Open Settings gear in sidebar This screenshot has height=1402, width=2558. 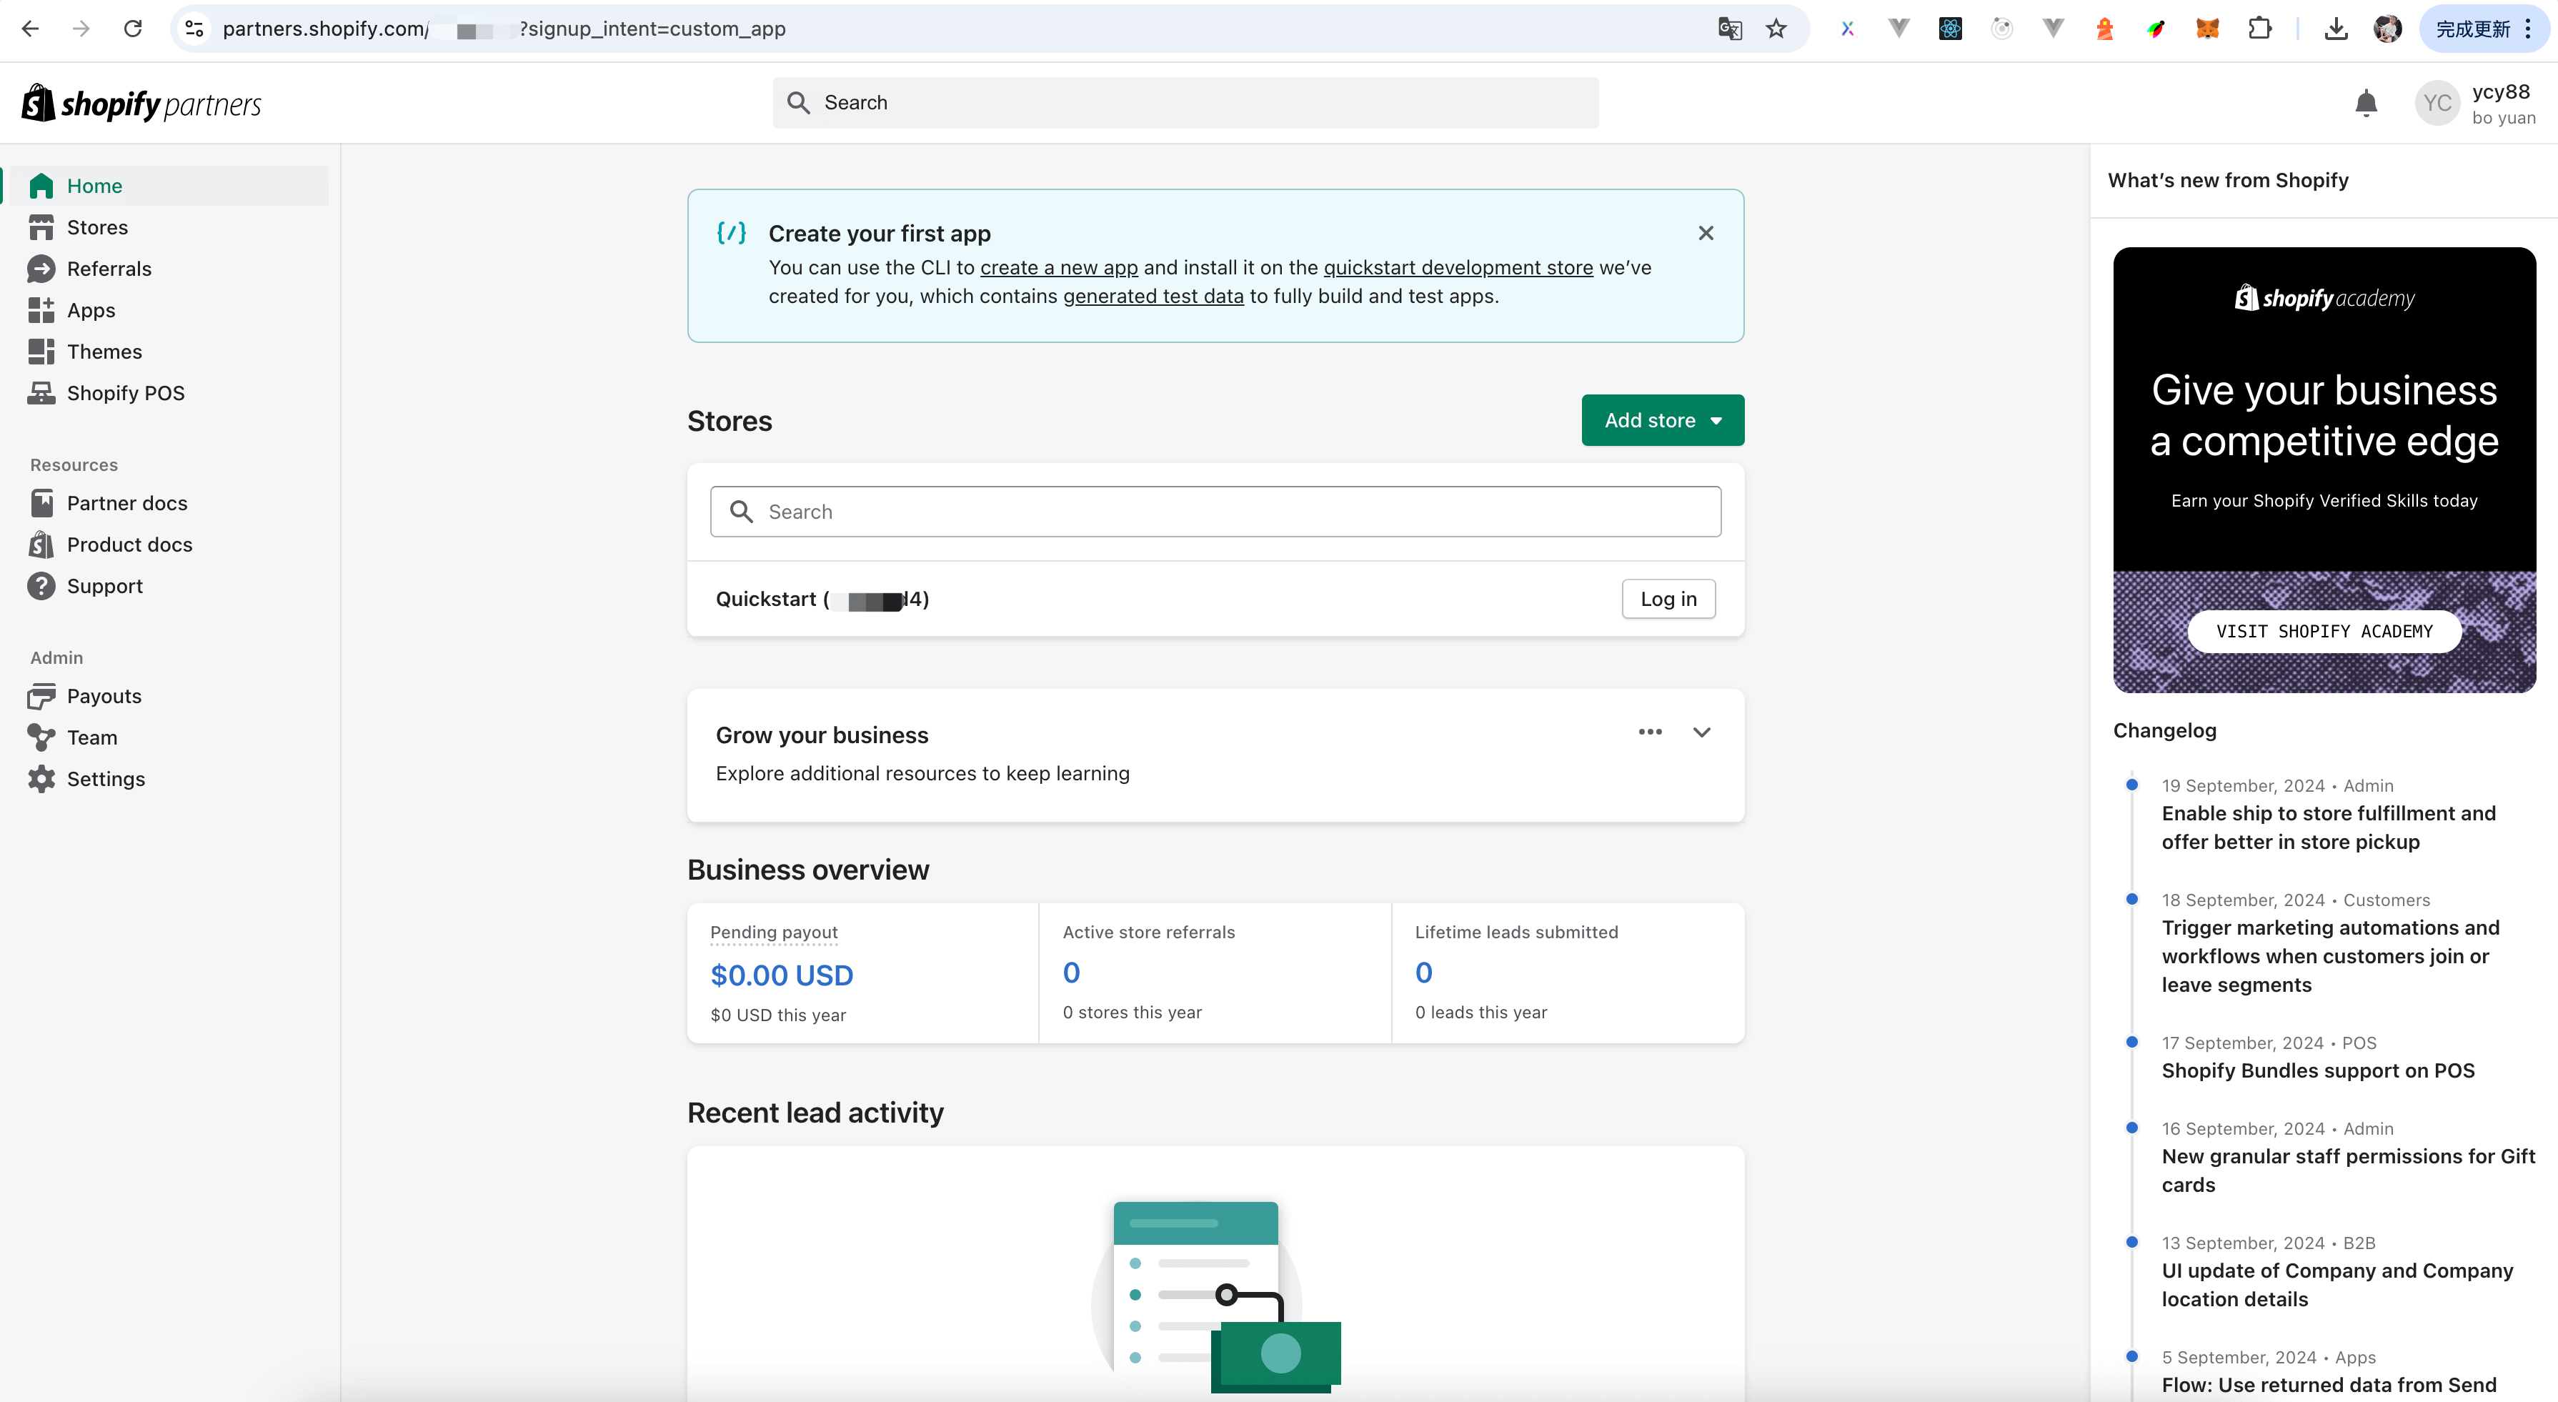point(105,780)
